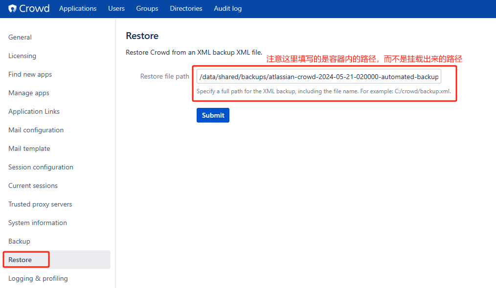
Task: Go to General settings
Action: [x=20, y=37]
